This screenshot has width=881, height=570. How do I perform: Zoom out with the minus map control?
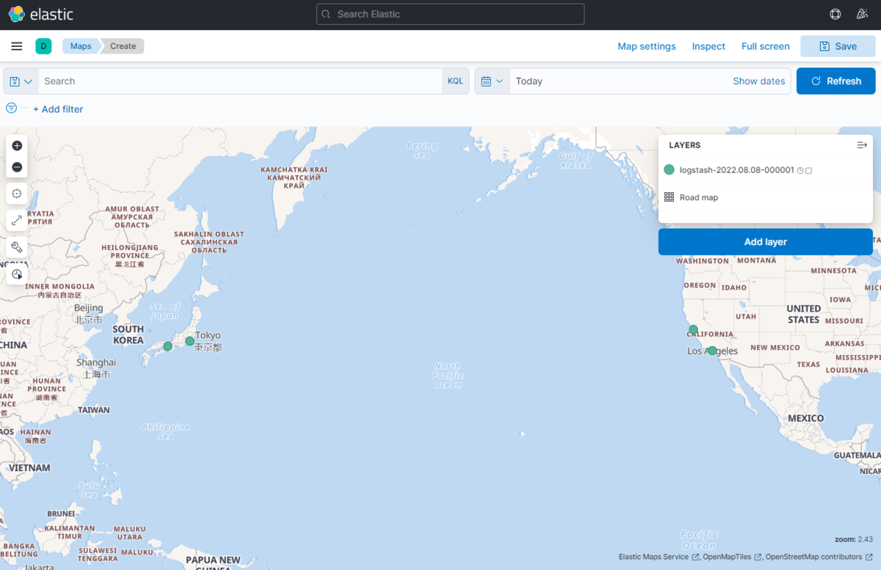pyautogui.click(x=17, y=167)
